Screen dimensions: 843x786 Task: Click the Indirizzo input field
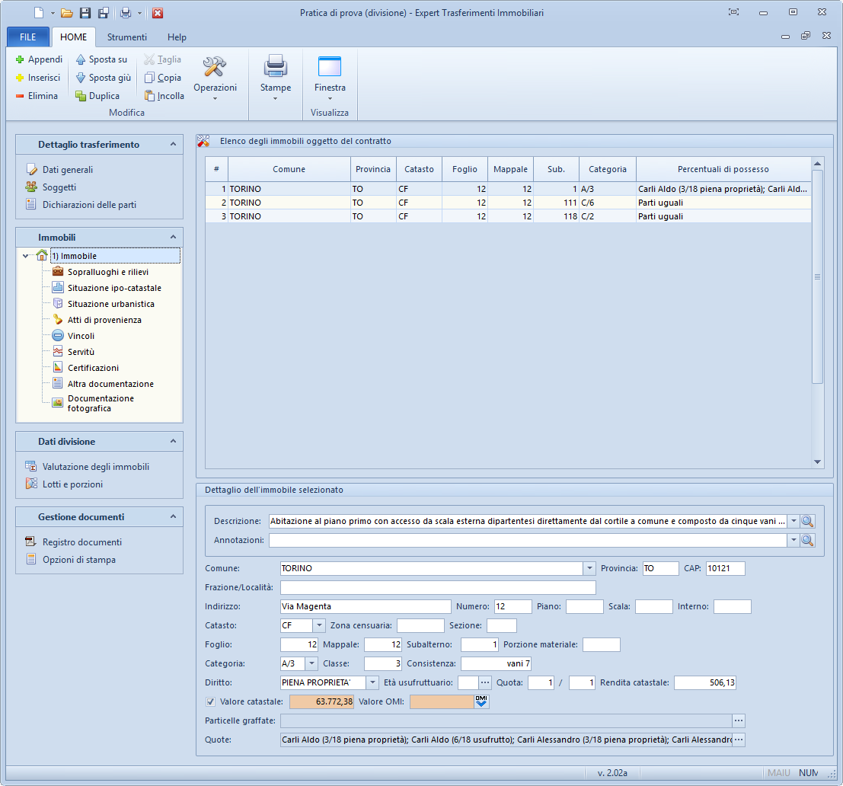point(366,607)
